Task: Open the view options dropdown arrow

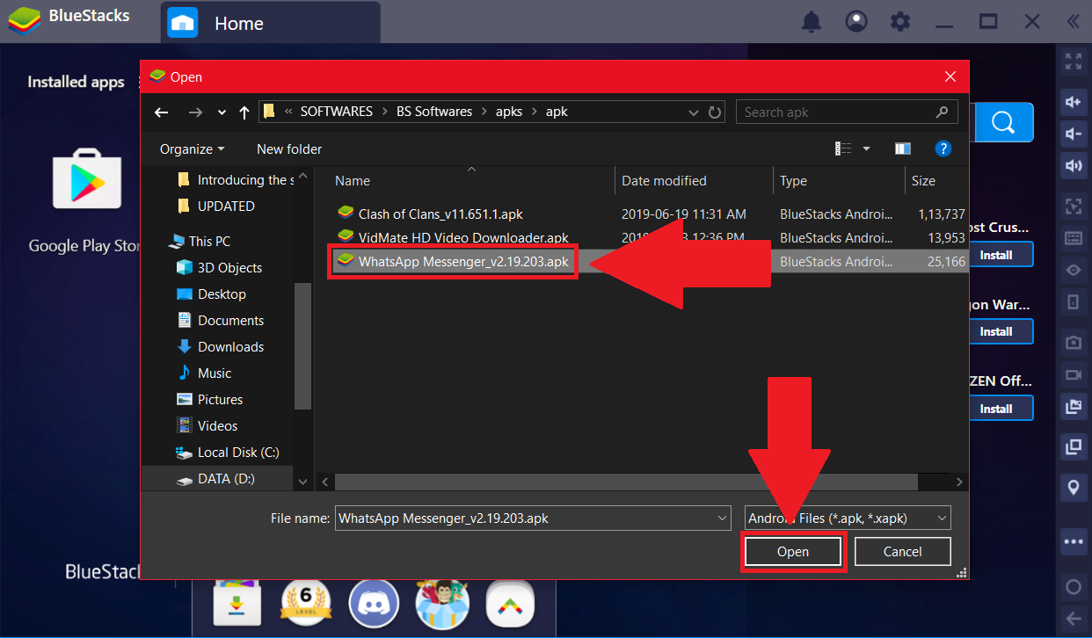Action: [866, 149]
